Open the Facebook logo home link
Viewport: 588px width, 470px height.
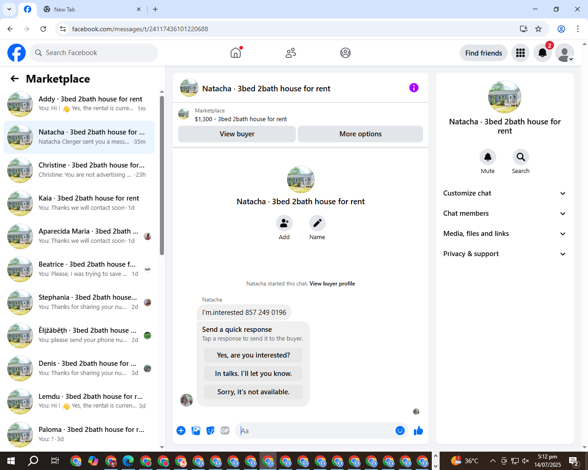(17, 53)
